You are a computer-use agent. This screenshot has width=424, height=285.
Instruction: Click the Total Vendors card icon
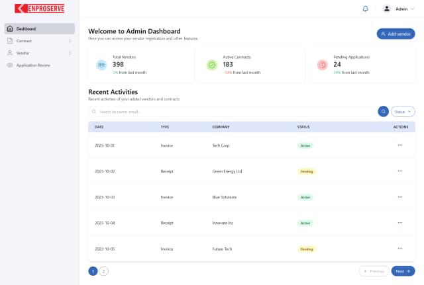(101, 65)
